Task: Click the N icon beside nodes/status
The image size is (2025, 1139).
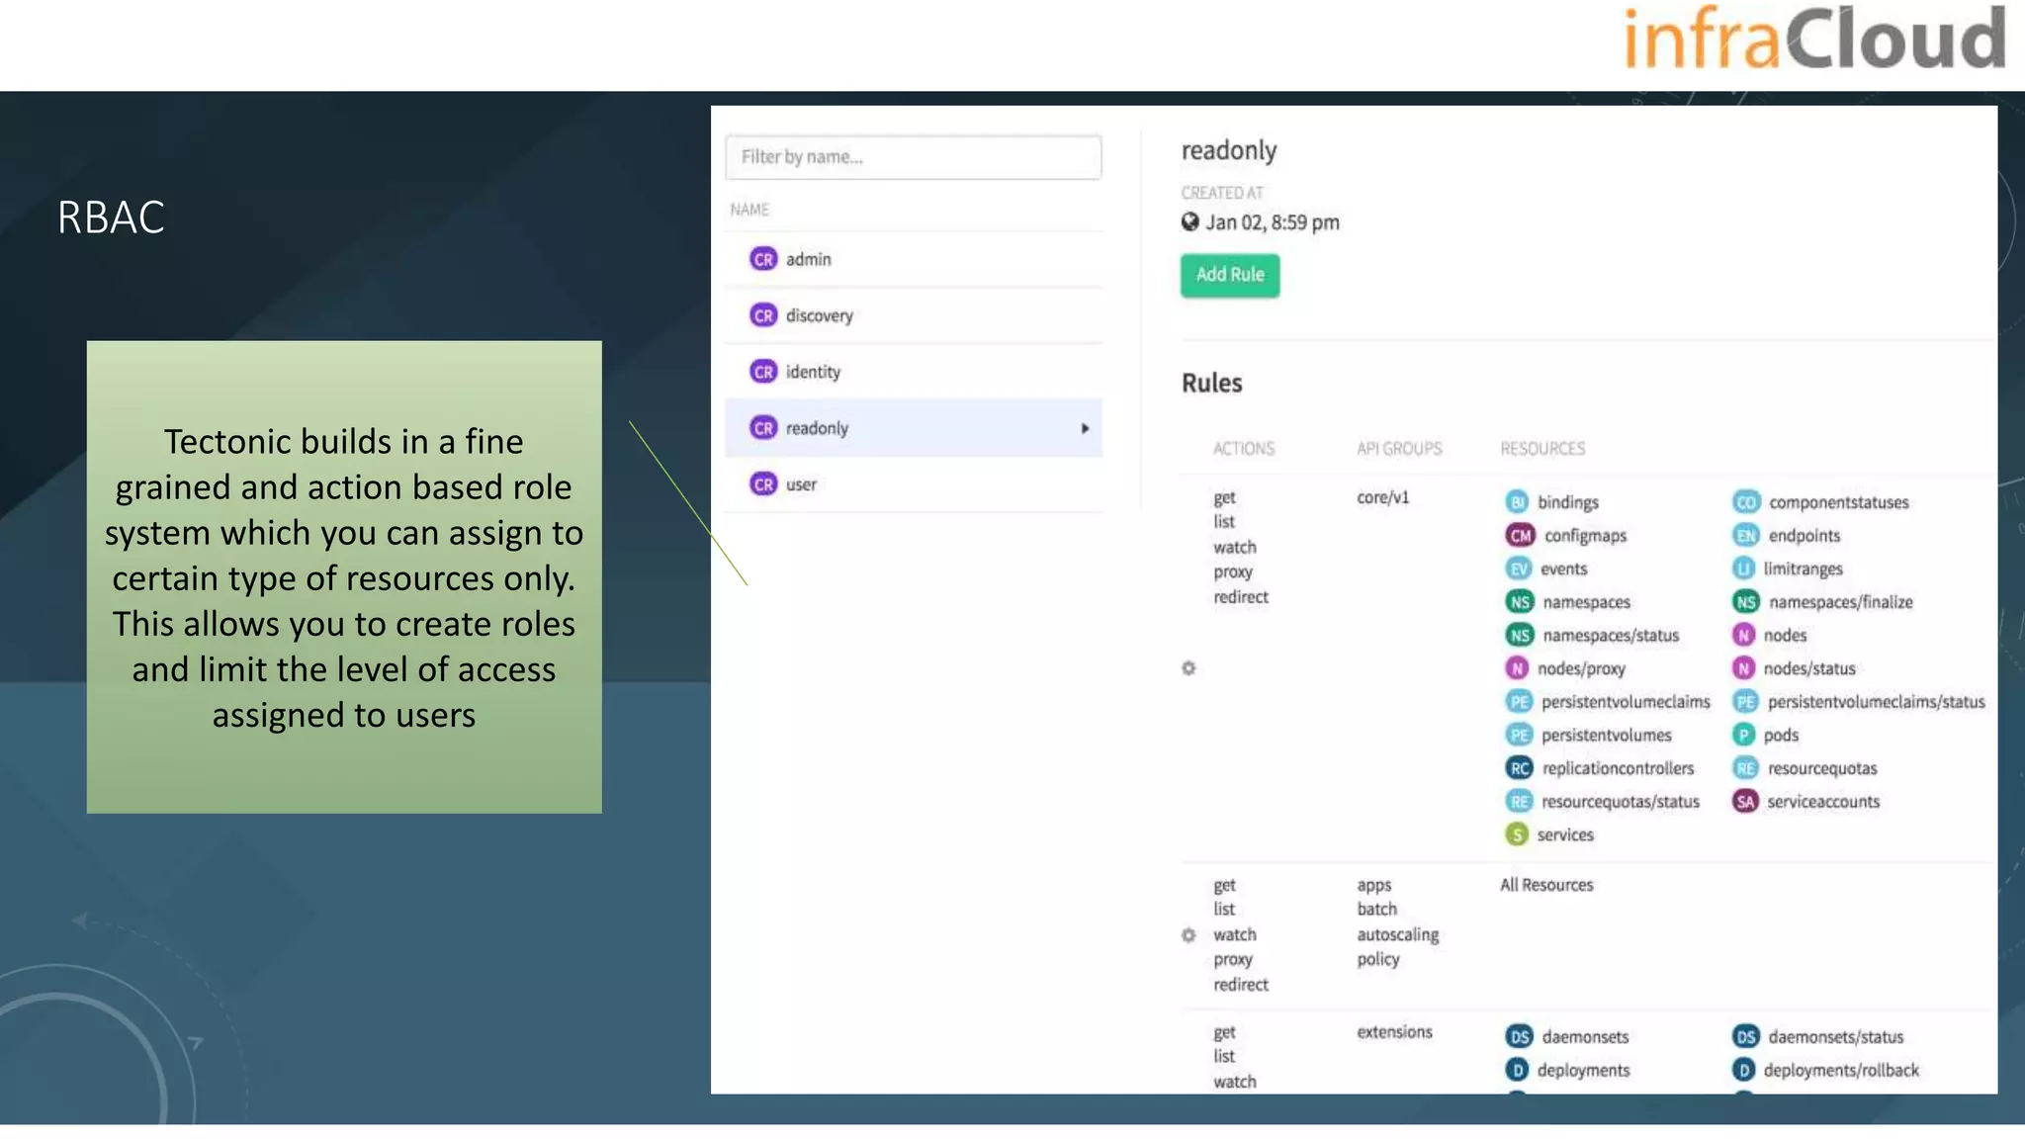Action: 1744,668
